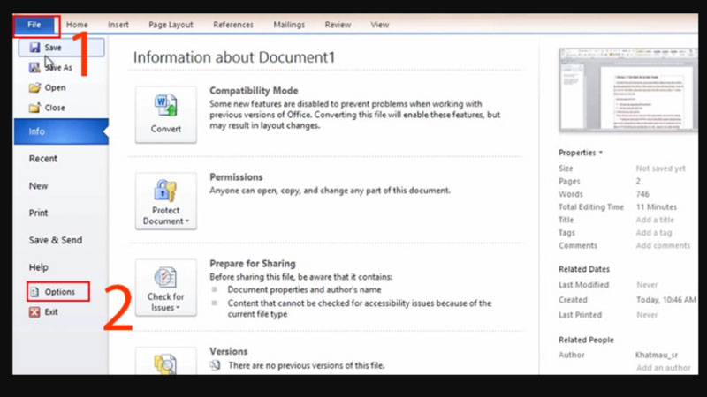This screenshot has height=397, width=707.
Task: Click the 'Last Printed' label
Action: tap(580, 315)
